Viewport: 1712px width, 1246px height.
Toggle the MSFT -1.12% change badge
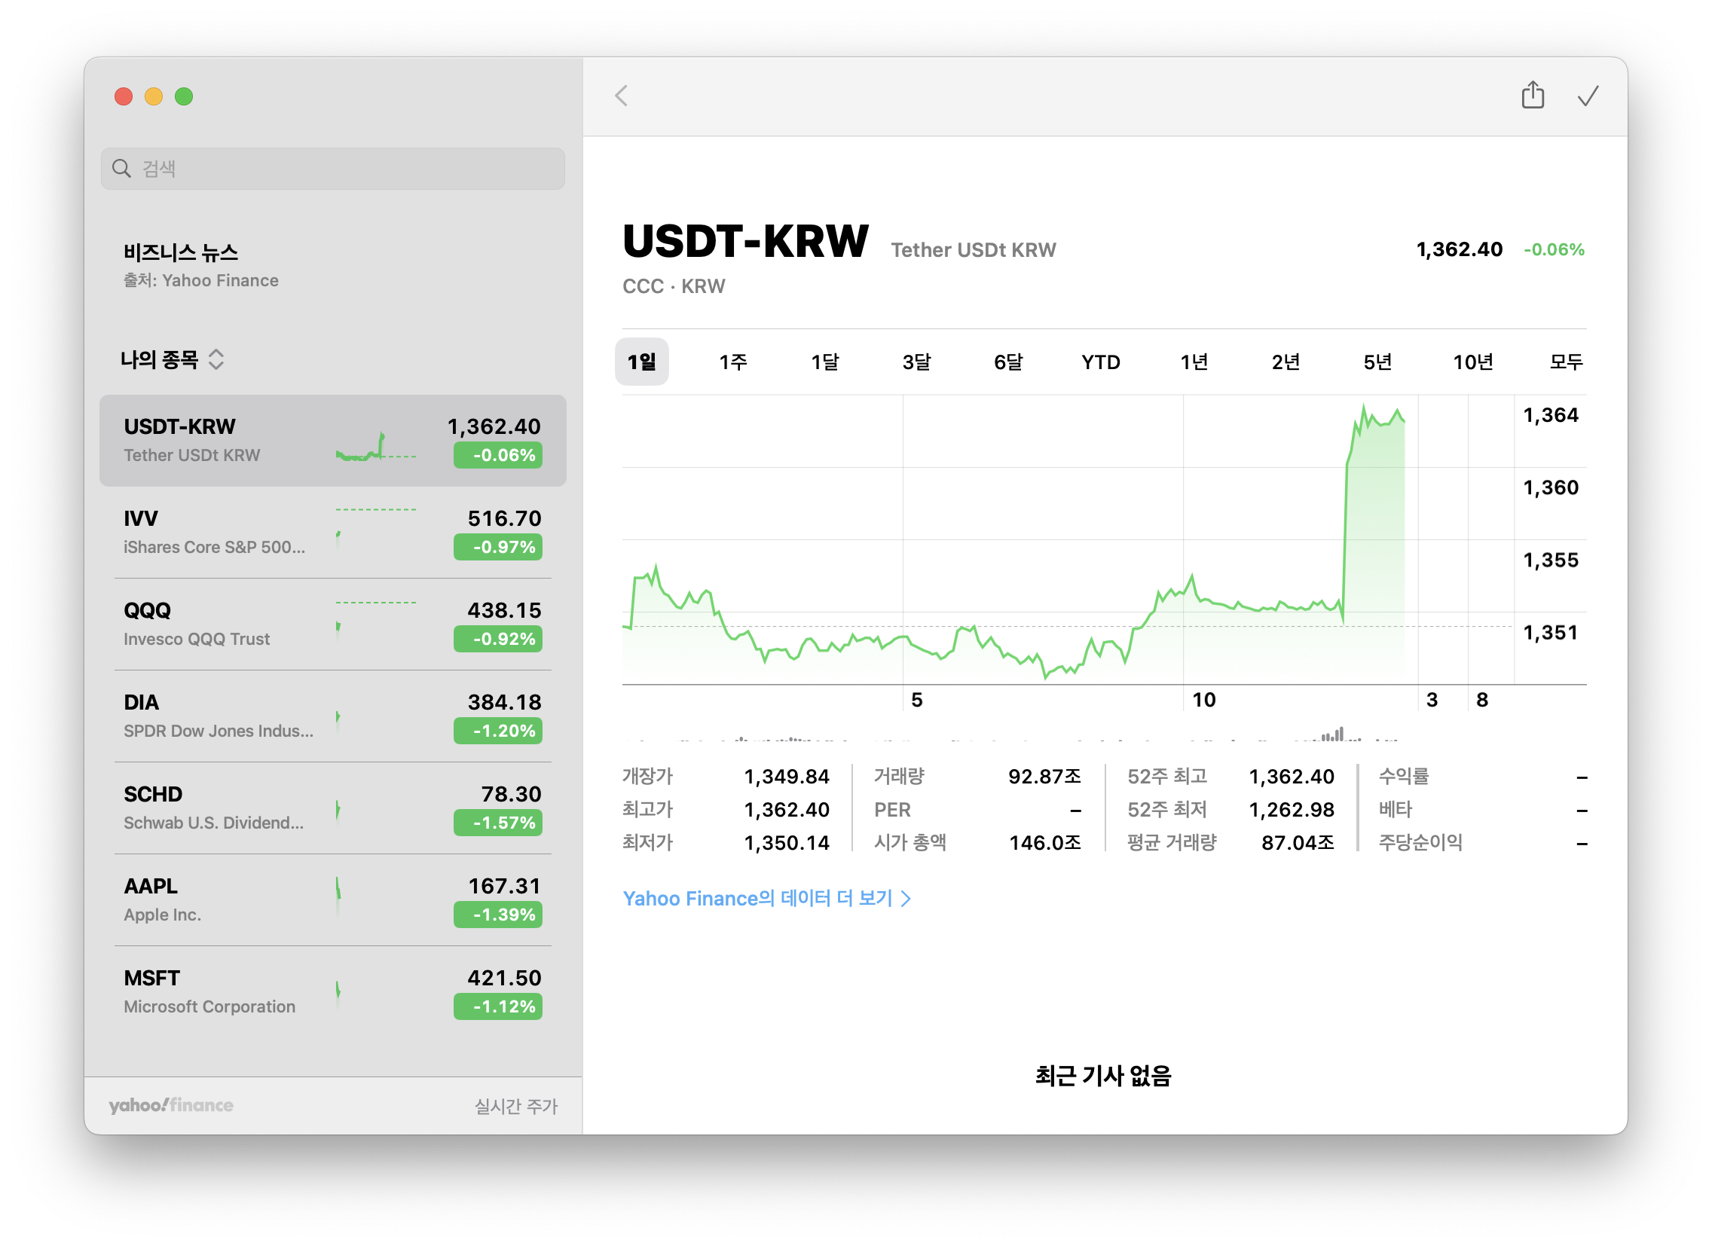[x=497, y=1006]
